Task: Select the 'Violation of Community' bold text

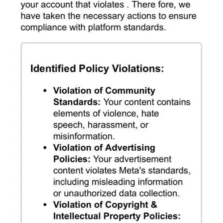Action: pyautogui.click(x=104, y=91)
